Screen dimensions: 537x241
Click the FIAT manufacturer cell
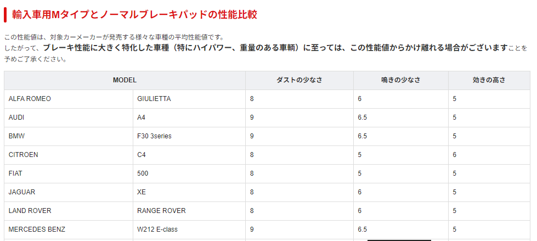click(16, 173)
